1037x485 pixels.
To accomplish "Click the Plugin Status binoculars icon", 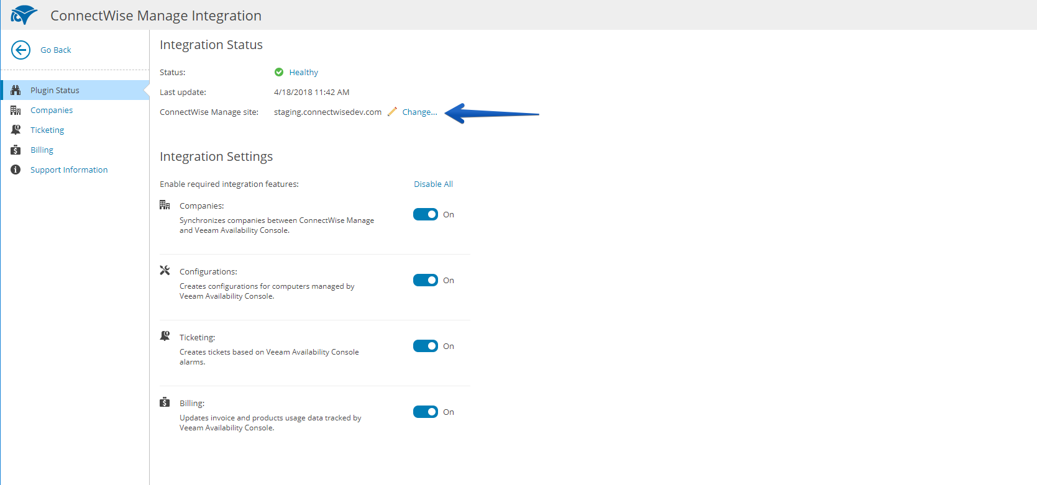I will click(x=16, y=90).
